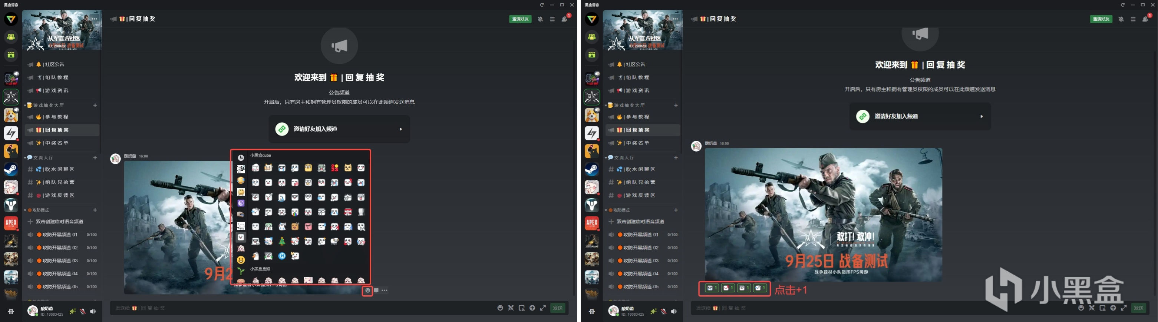The image size is (1158, 322).
Task: Click the audio waveform icon in left window user bar
Action: 72,311
